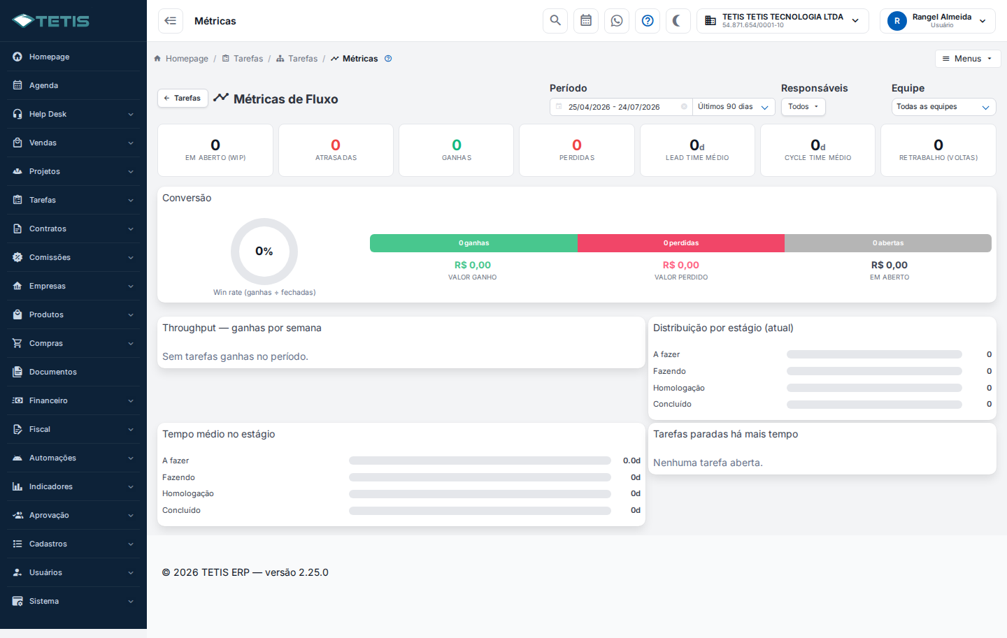This screenshot has width=1007, height=638.
Task: Collapse the sidebar with the arrow button
Action: (171, 21)
